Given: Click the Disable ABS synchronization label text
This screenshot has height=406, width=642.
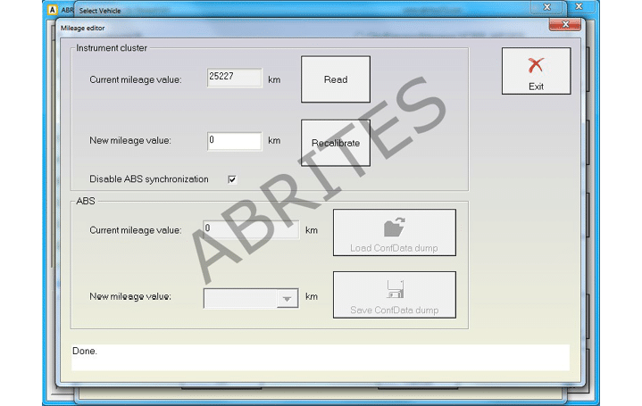Looking at the screenshot, I should tap(148, 179).
